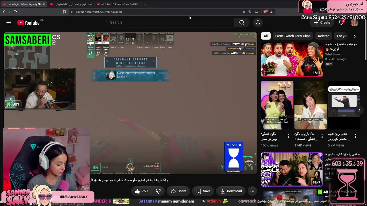
Task: Click the Create button
Action: (322, 23)
